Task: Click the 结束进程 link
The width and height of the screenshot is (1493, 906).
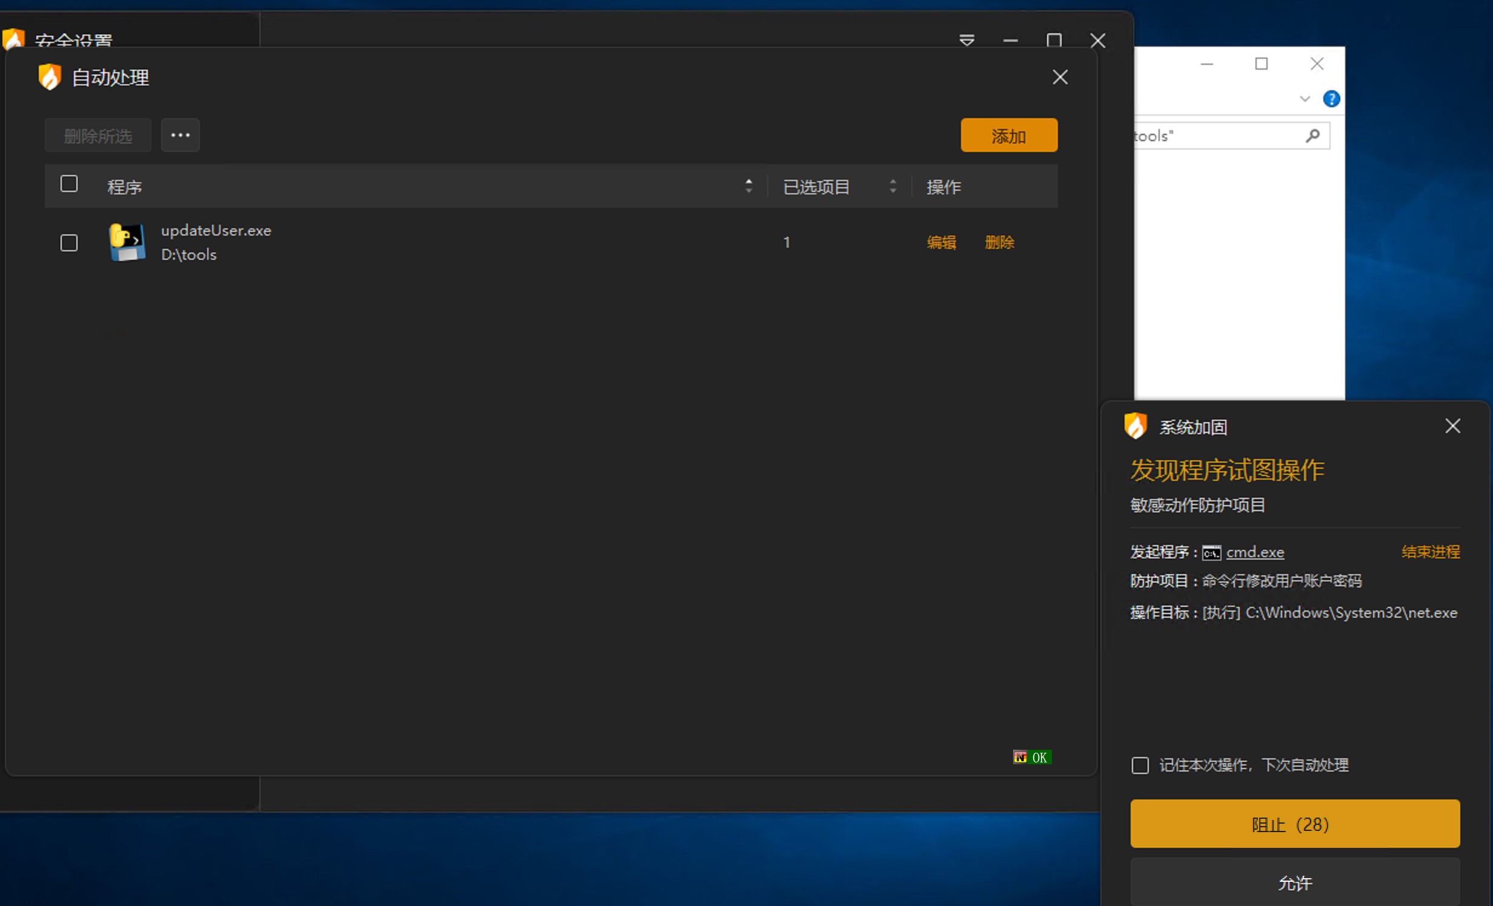Action: point(1431,552)
